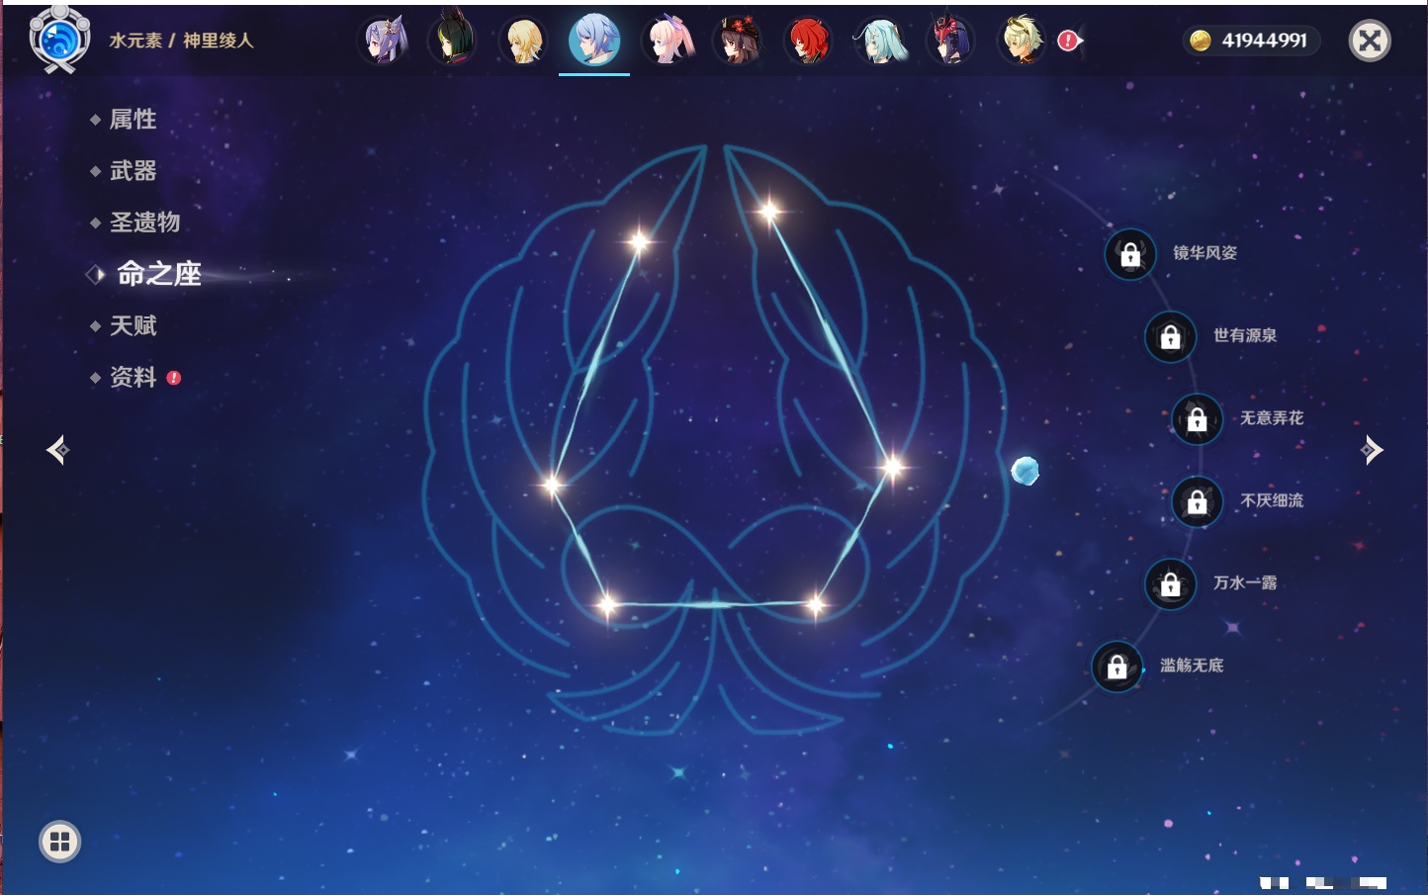
Task: Click the 水元素 / 神里绫人 title text
Action: tap(182, 41)
